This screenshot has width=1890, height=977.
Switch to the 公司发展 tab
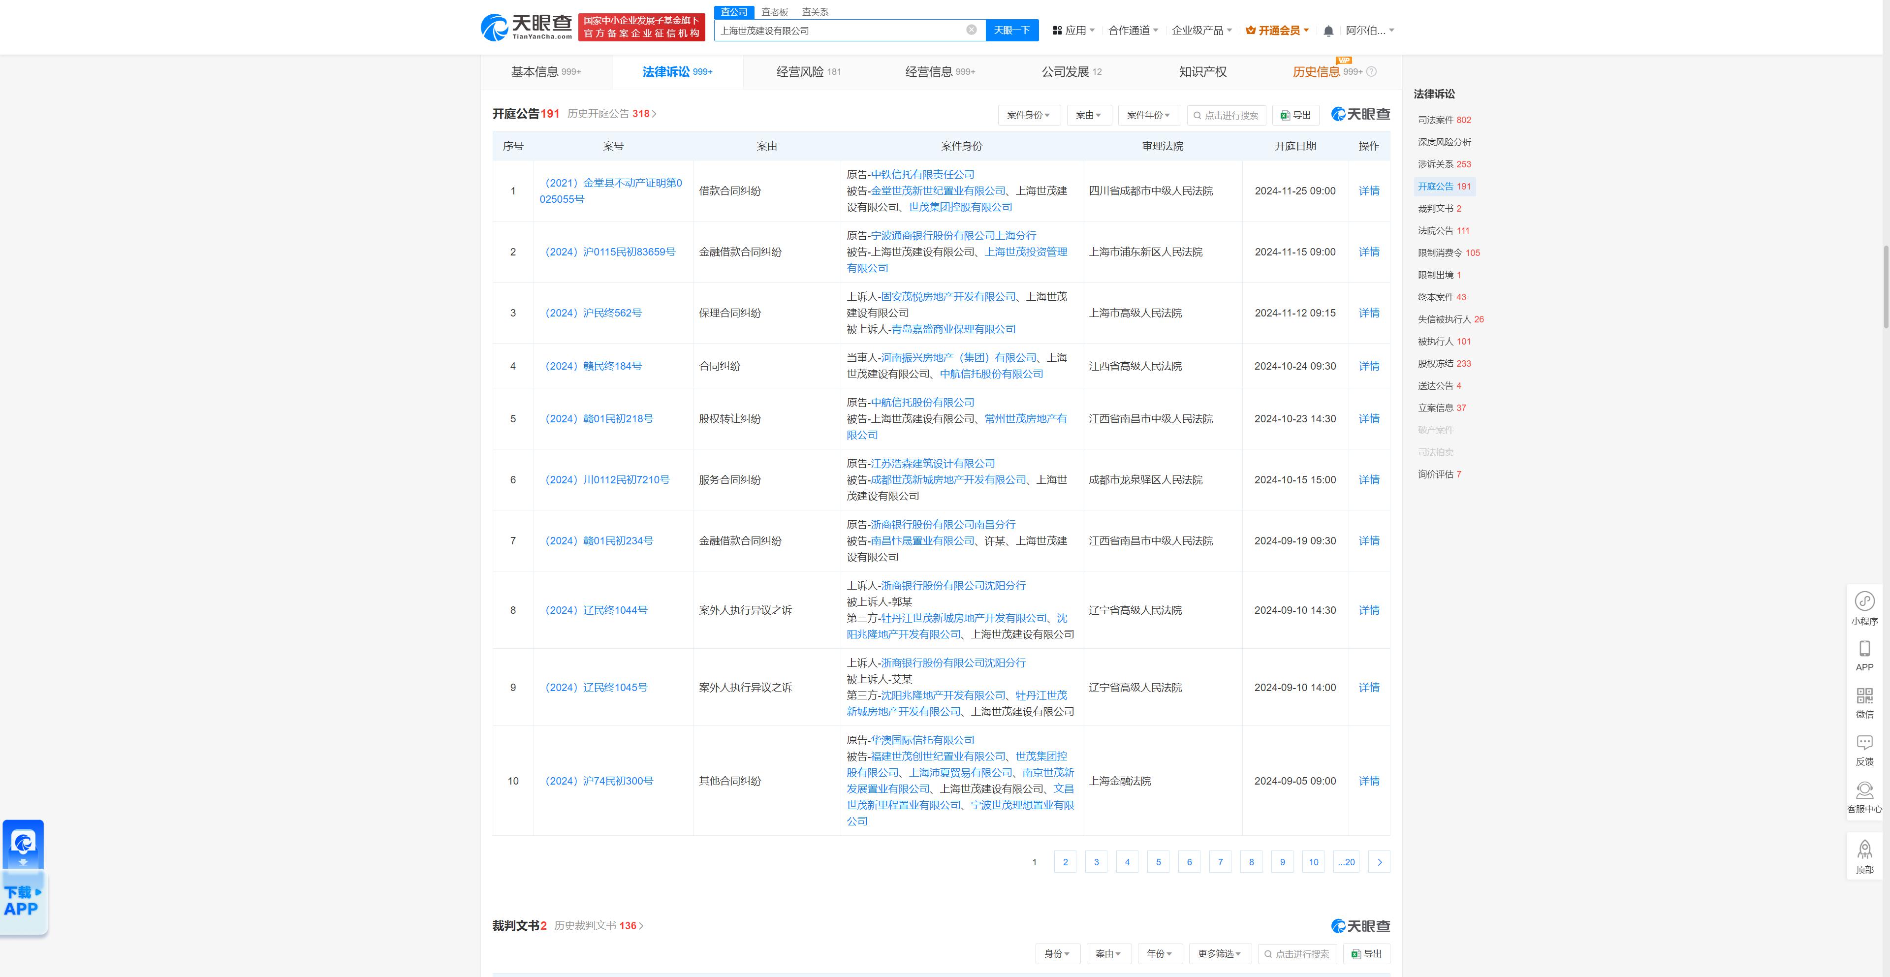pos(1071,72)
